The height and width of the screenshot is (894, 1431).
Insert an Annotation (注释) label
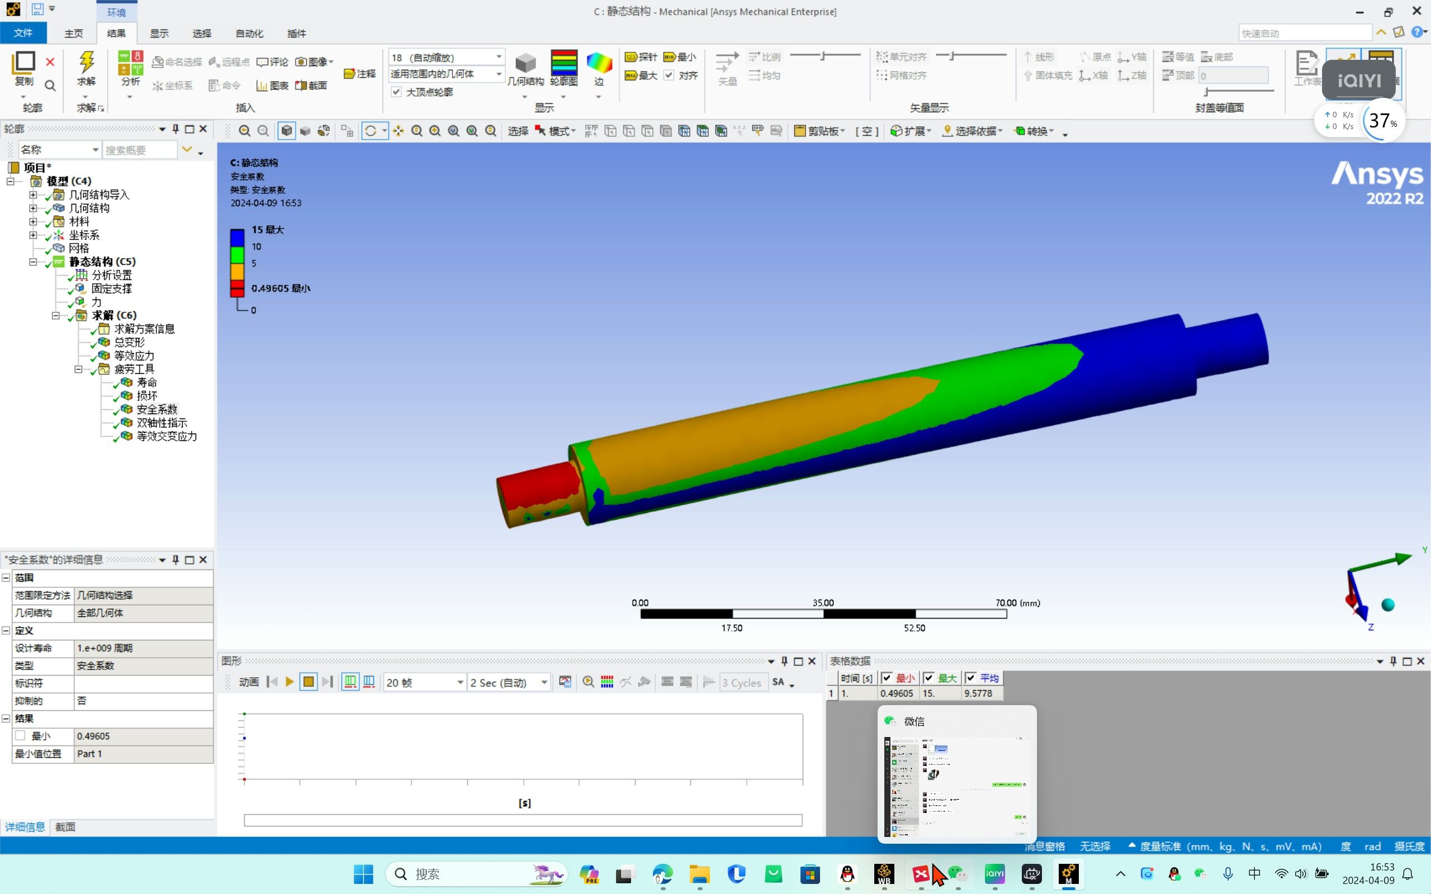(x=359, y=73)
